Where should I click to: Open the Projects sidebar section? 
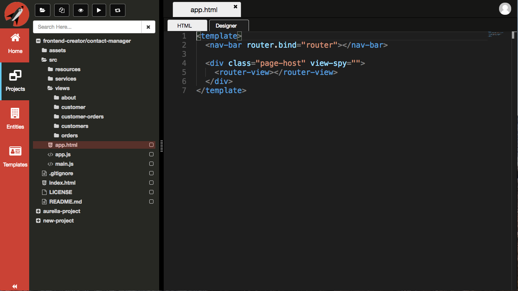point(15,81)
